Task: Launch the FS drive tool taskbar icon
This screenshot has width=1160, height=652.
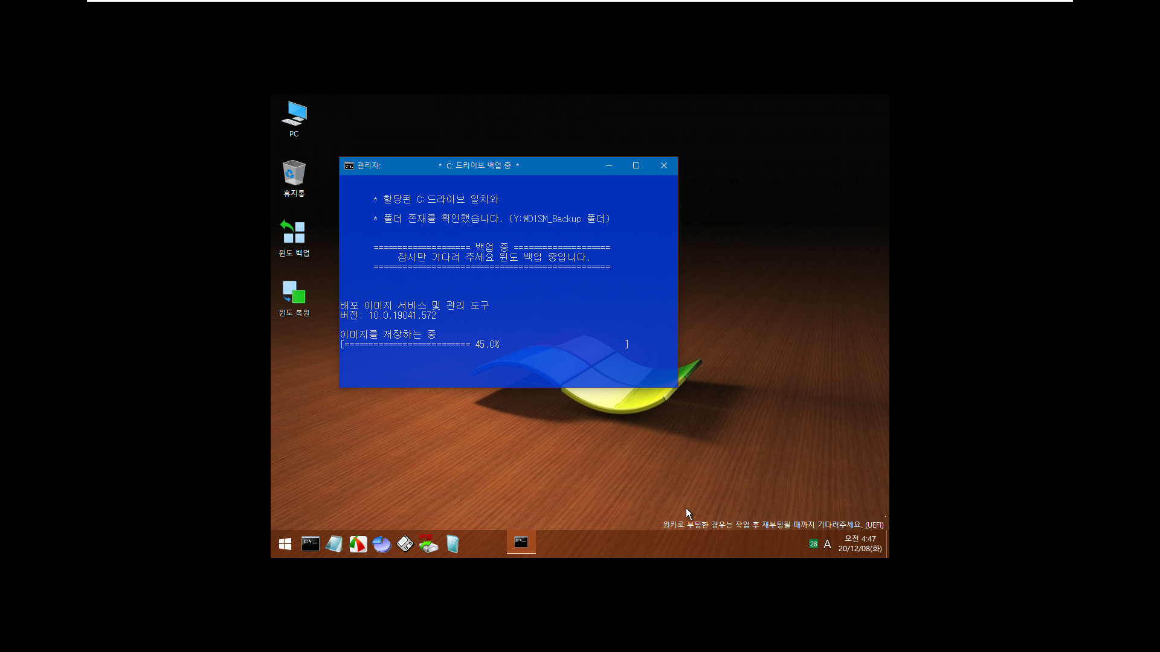Action: [x=428, y=544]
